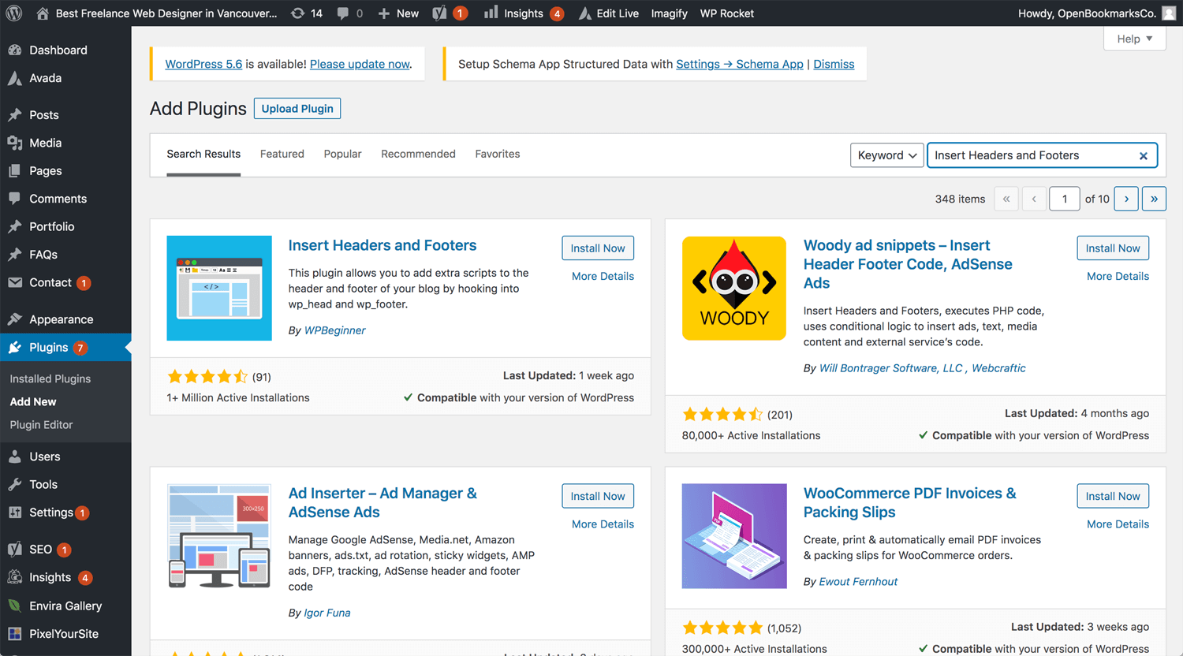Open the comments bubble icon in admin bar
Screen dimensions: 1183x656
(x=343, y=13)
